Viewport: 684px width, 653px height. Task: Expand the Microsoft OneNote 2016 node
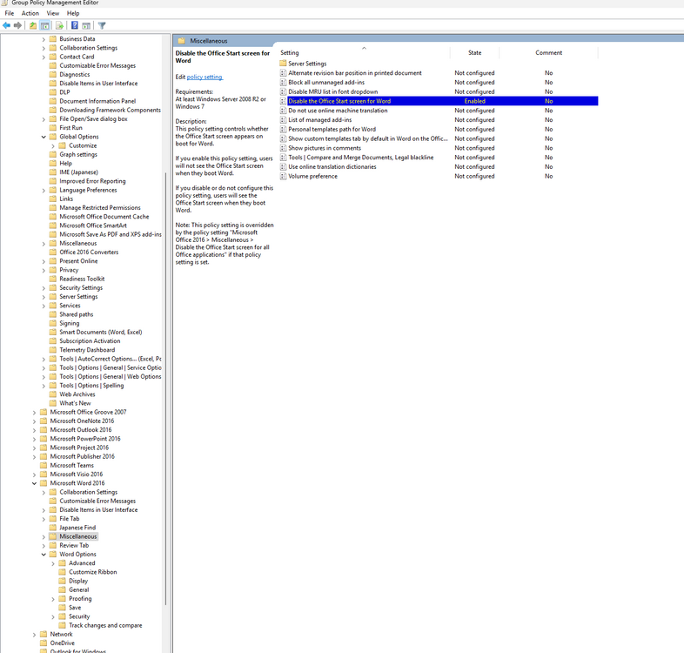pyautogui.click(x=34, y=421)
